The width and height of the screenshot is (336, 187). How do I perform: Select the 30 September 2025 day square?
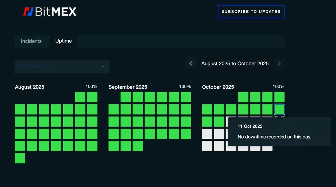point(138,146)
